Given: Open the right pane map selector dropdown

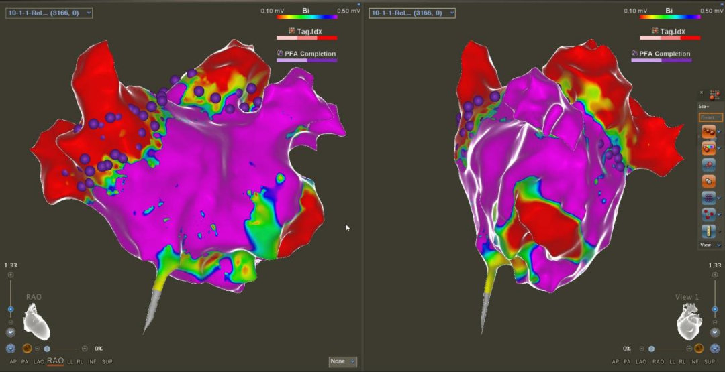Looking at the screenshot, I should [x=412, y=13].
